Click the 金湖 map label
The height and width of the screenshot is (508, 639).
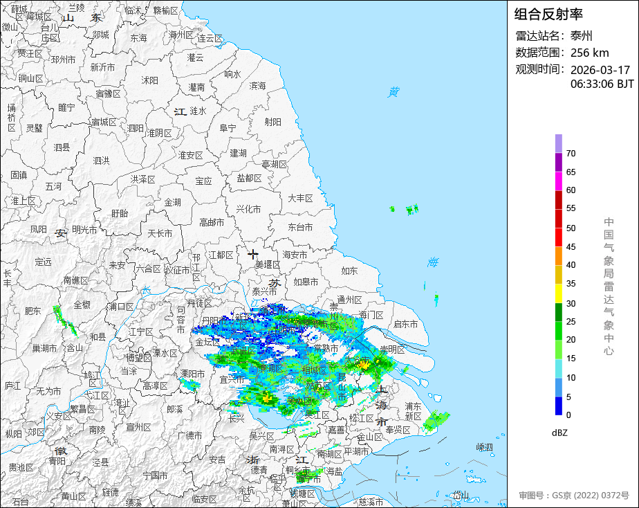(173, 202)
